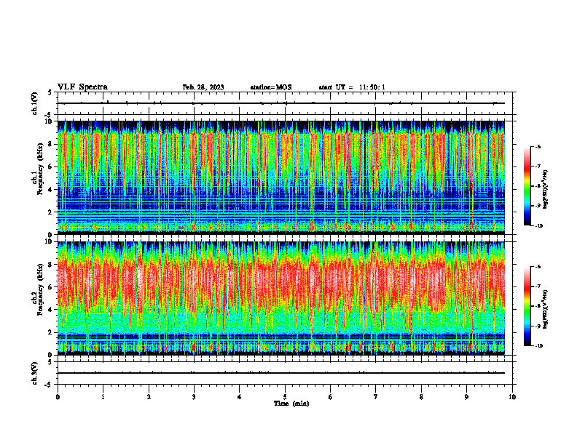The image size is (577, 445).
Task: Click tick label '1' on the Time axis
Action: (x=103, y=397)
